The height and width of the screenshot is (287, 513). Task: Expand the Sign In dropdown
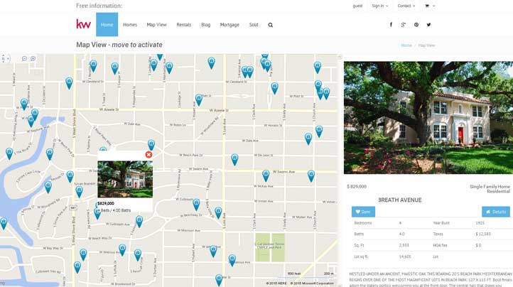point(379,6)
